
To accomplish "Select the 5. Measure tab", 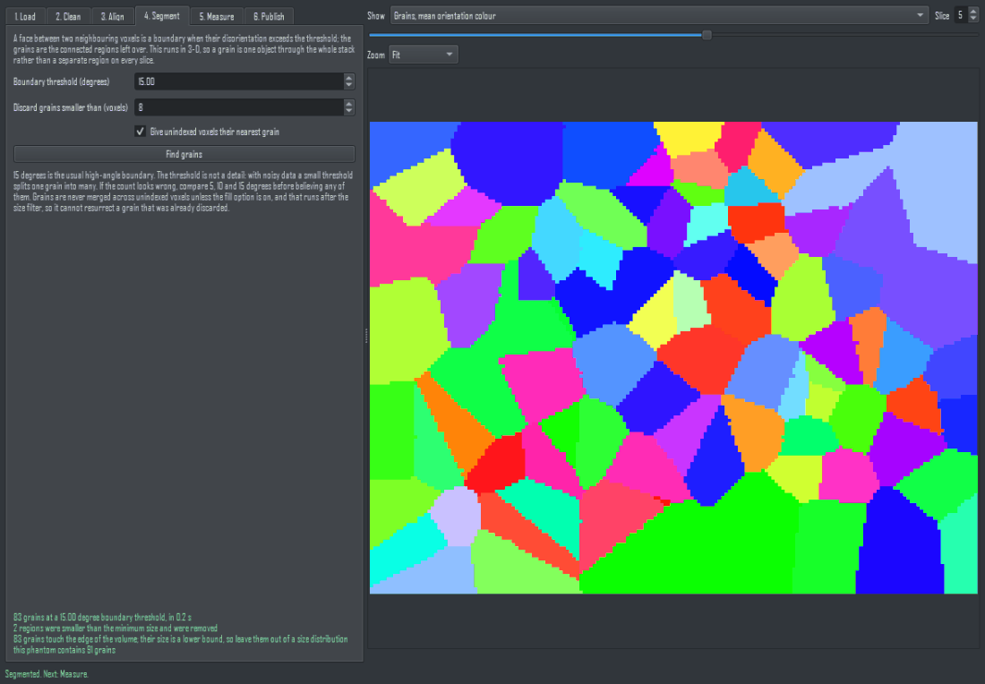I will coord(217,16).
